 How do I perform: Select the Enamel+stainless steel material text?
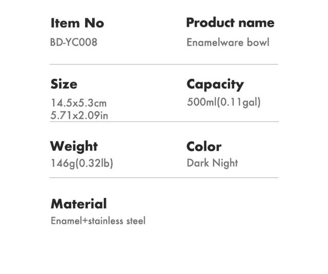pyautogui.click(x=98, y=221)
